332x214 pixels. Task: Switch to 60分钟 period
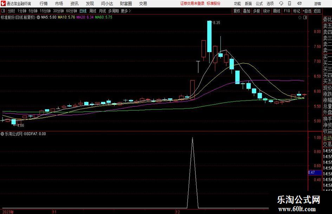(x=72, y=11)
